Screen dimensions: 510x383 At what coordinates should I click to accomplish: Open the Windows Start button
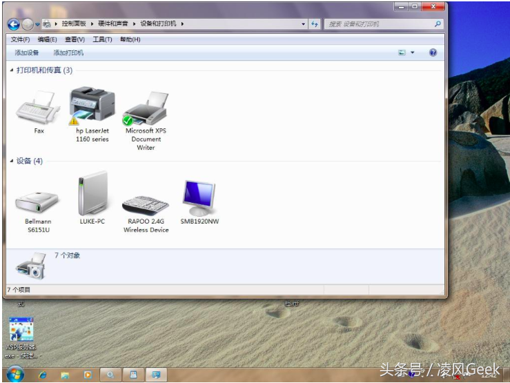click(14, 375)
